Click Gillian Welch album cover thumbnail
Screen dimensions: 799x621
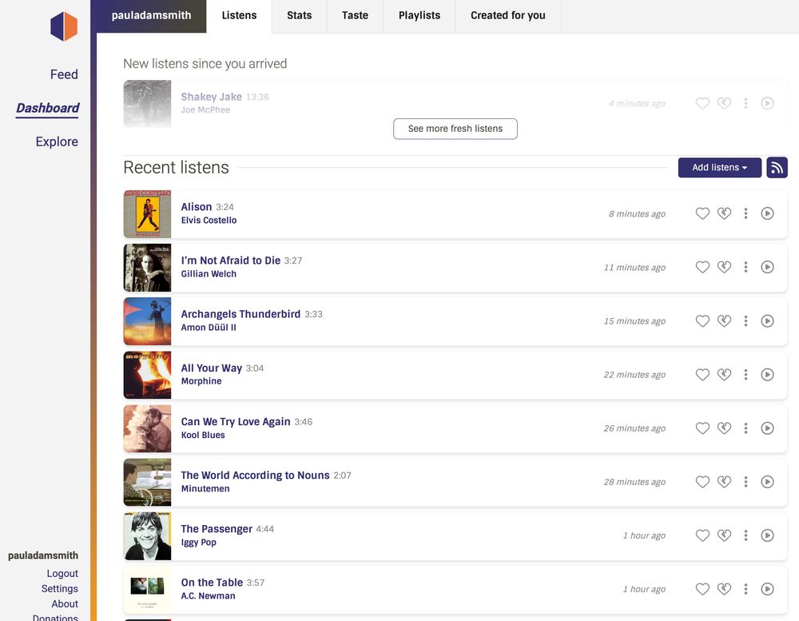[147, 268]
